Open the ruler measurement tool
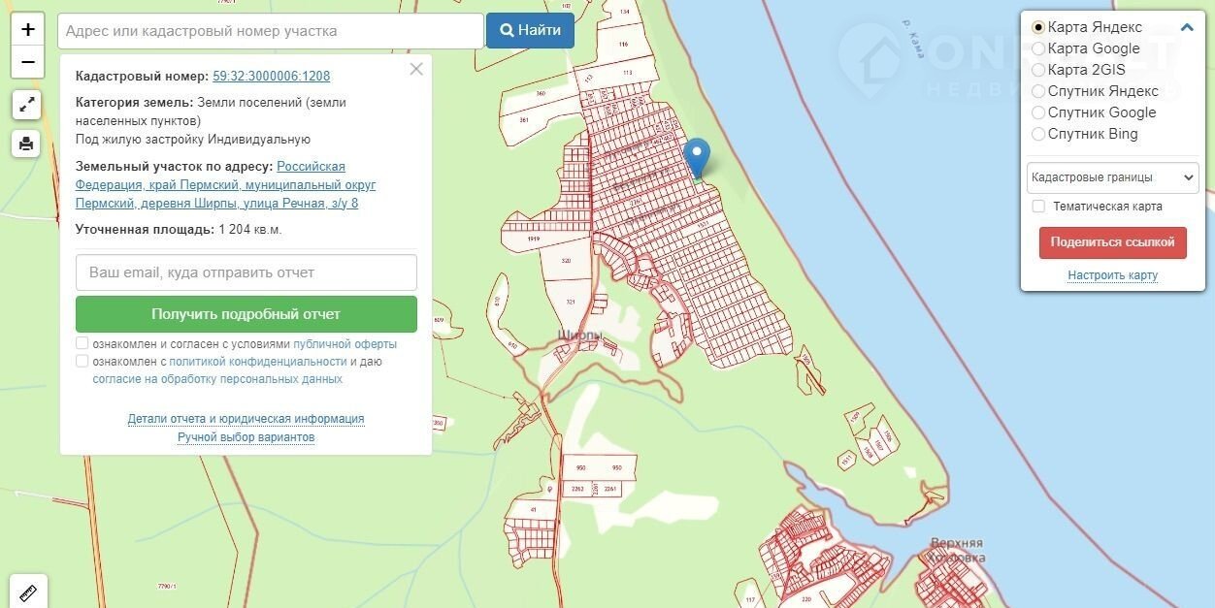Viewport: 1215px width, 608px height. pos(27,592)
